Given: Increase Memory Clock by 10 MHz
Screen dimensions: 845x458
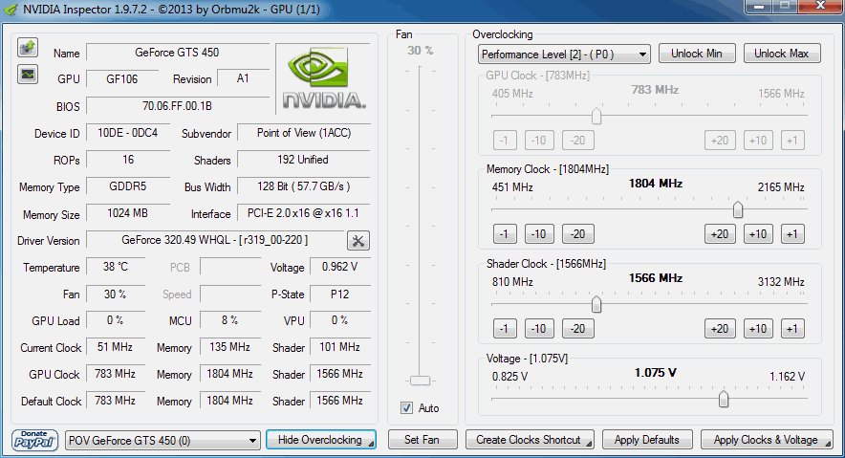Looking at the screenshot, I should coord(758,234).
